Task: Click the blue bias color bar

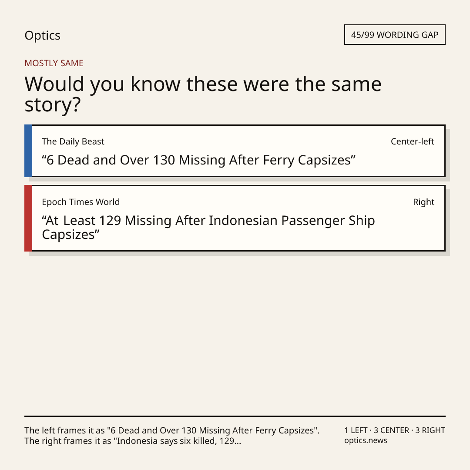Action: (x=28, y=151)
